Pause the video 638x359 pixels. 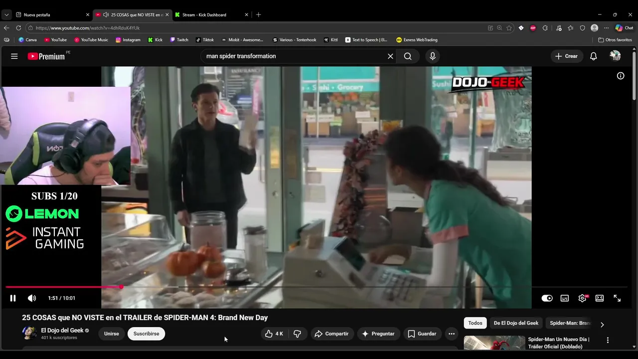13,298
